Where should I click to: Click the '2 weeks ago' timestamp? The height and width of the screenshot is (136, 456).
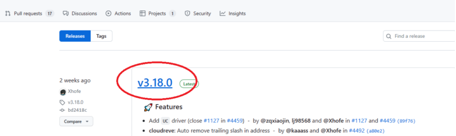[x=75, y=80]
